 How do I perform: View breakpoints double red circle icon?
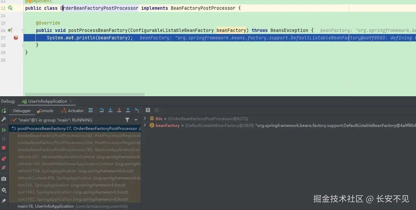coord(4,159)
